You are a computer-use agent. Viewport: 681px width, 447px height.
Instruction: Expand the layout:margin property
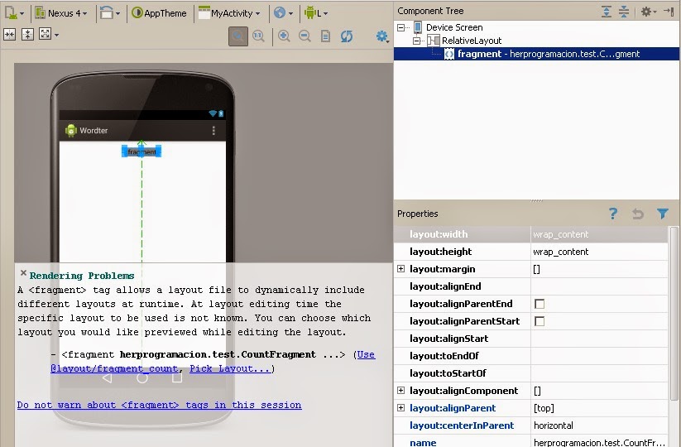pyautogui.click(x=400, y=269)
